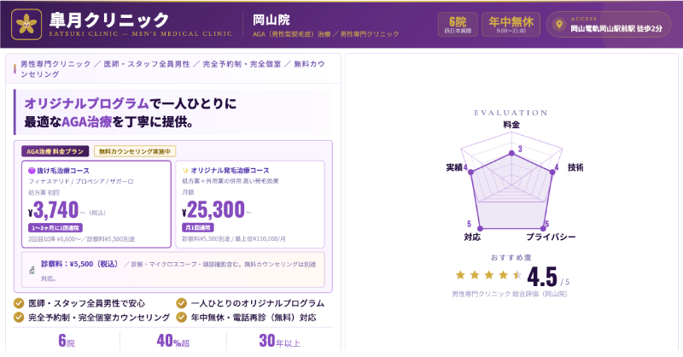683x357 pixels.
Task: Click the purple dot icon beside 抜け毛治療コース
Action: coord(32,170)
